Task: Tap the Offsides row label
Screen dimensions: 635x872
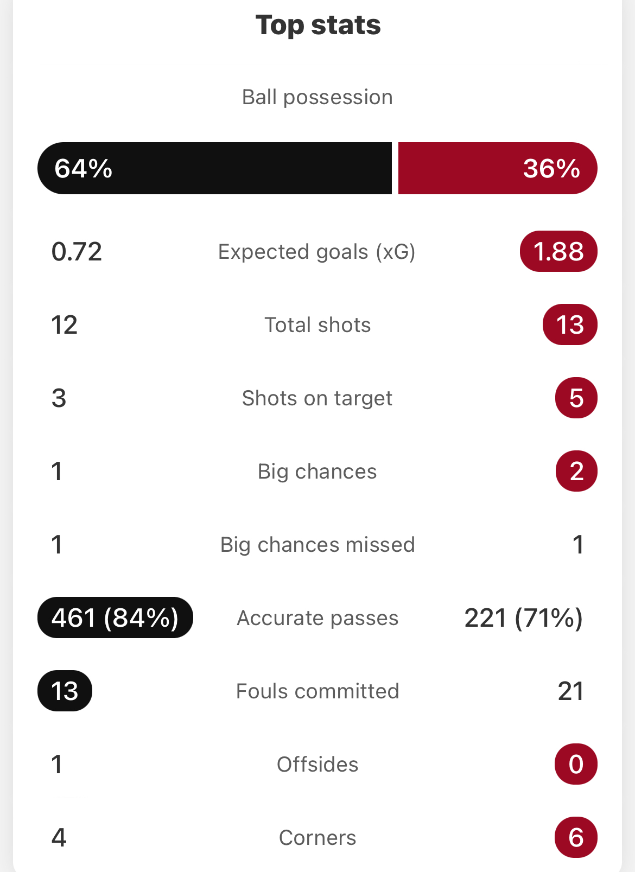Action: (317, 765)
